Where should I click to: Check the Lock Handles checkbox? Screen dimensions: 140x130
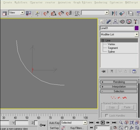pyautogui.click(x=107, y=116)
